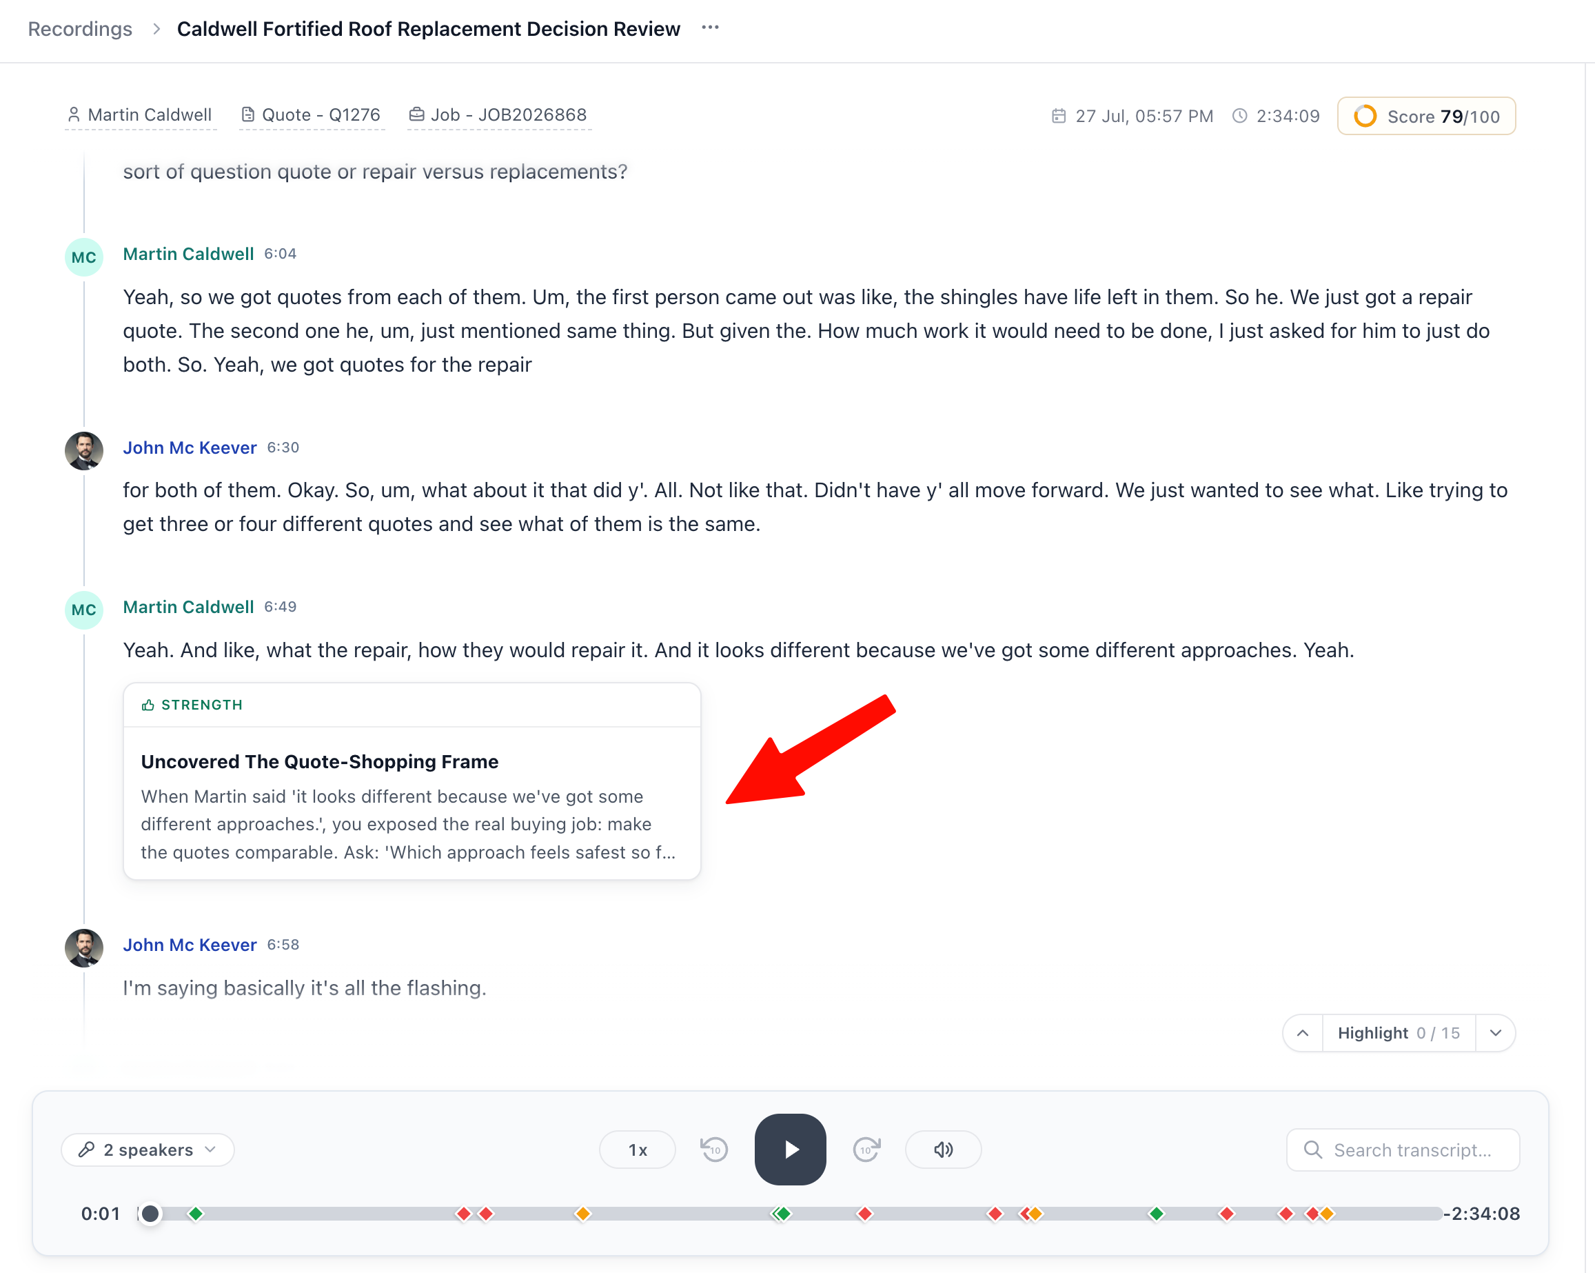Select the 'I'm saying basically it's all the flashing' line
Viewport: 1595px width, 1273px height.
[304, 988]
